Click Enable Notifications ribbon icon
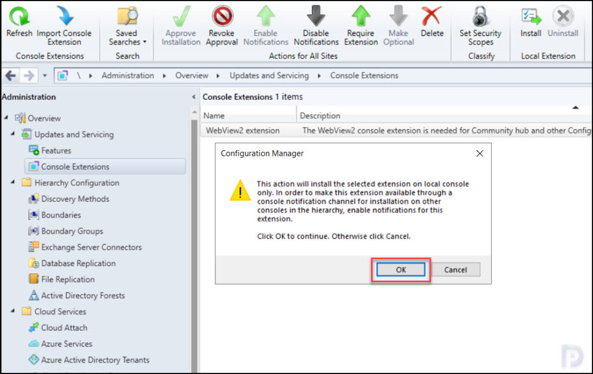Screen dimensions: 593x374 [x=266, y=16]
